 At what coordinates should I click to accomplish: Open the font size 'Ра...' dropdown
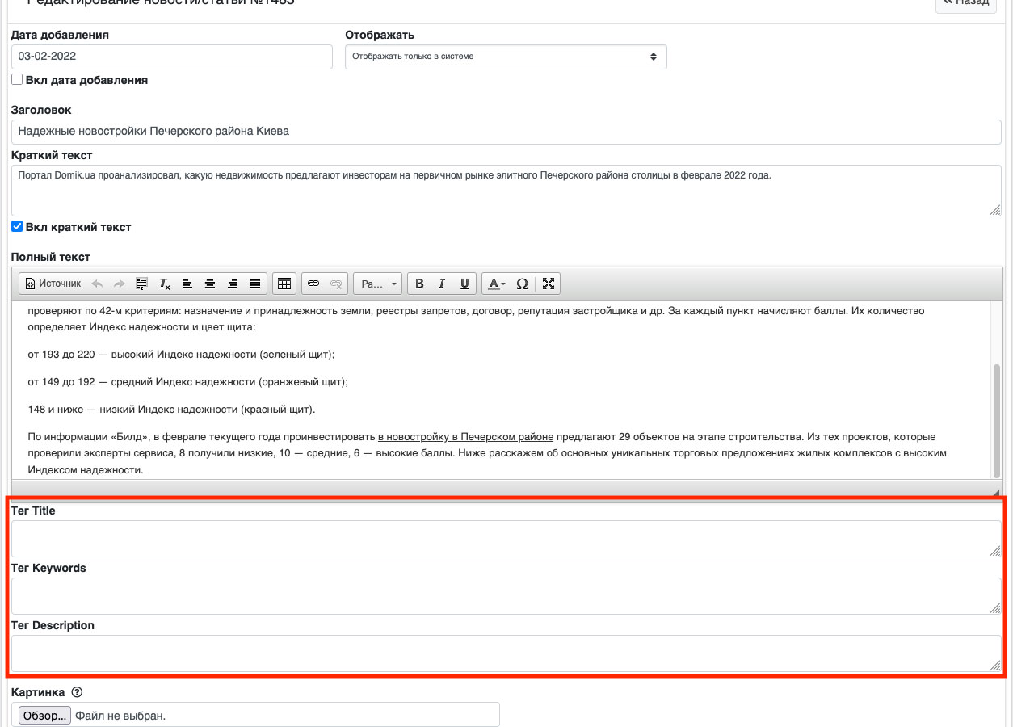(377, 284)
